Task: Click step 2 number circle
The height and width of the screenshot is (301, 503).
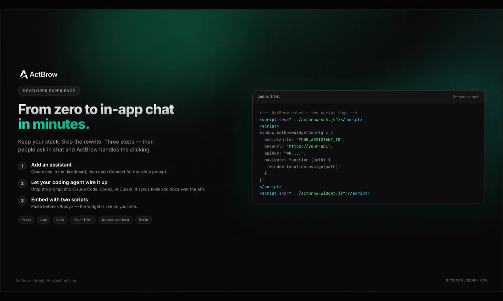Action: click(x=23, y=183)
